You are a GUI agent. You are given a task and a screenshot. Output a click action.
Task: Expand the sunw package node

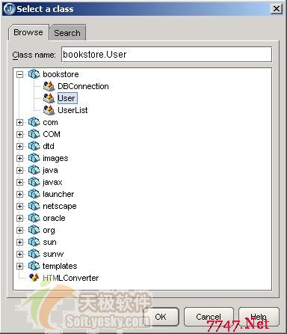20,254
